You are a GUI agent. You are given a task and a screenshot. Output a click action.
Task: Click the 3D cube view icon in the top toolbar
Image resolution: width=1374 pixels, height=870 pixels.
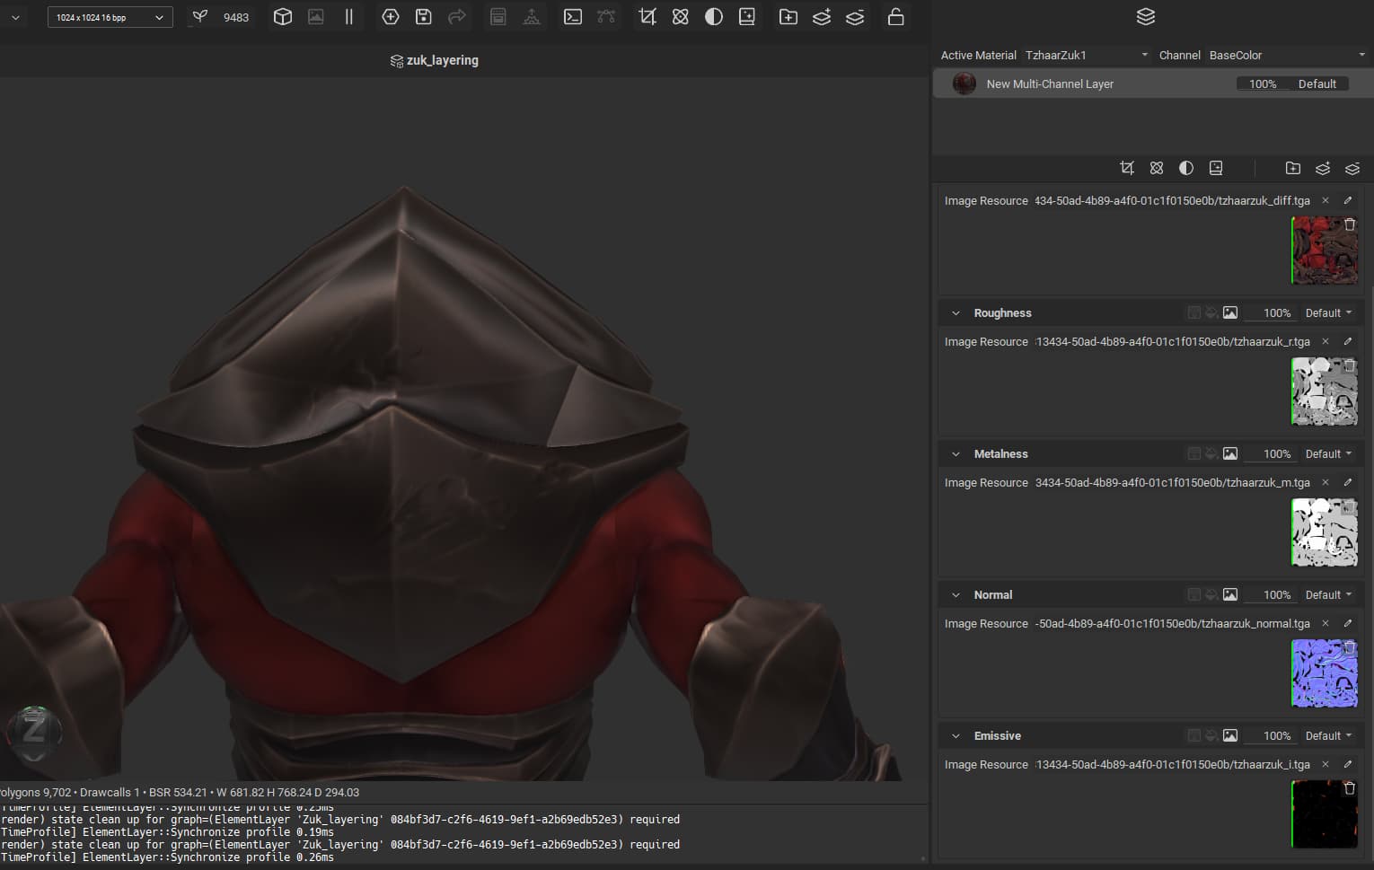pos(283,17)
